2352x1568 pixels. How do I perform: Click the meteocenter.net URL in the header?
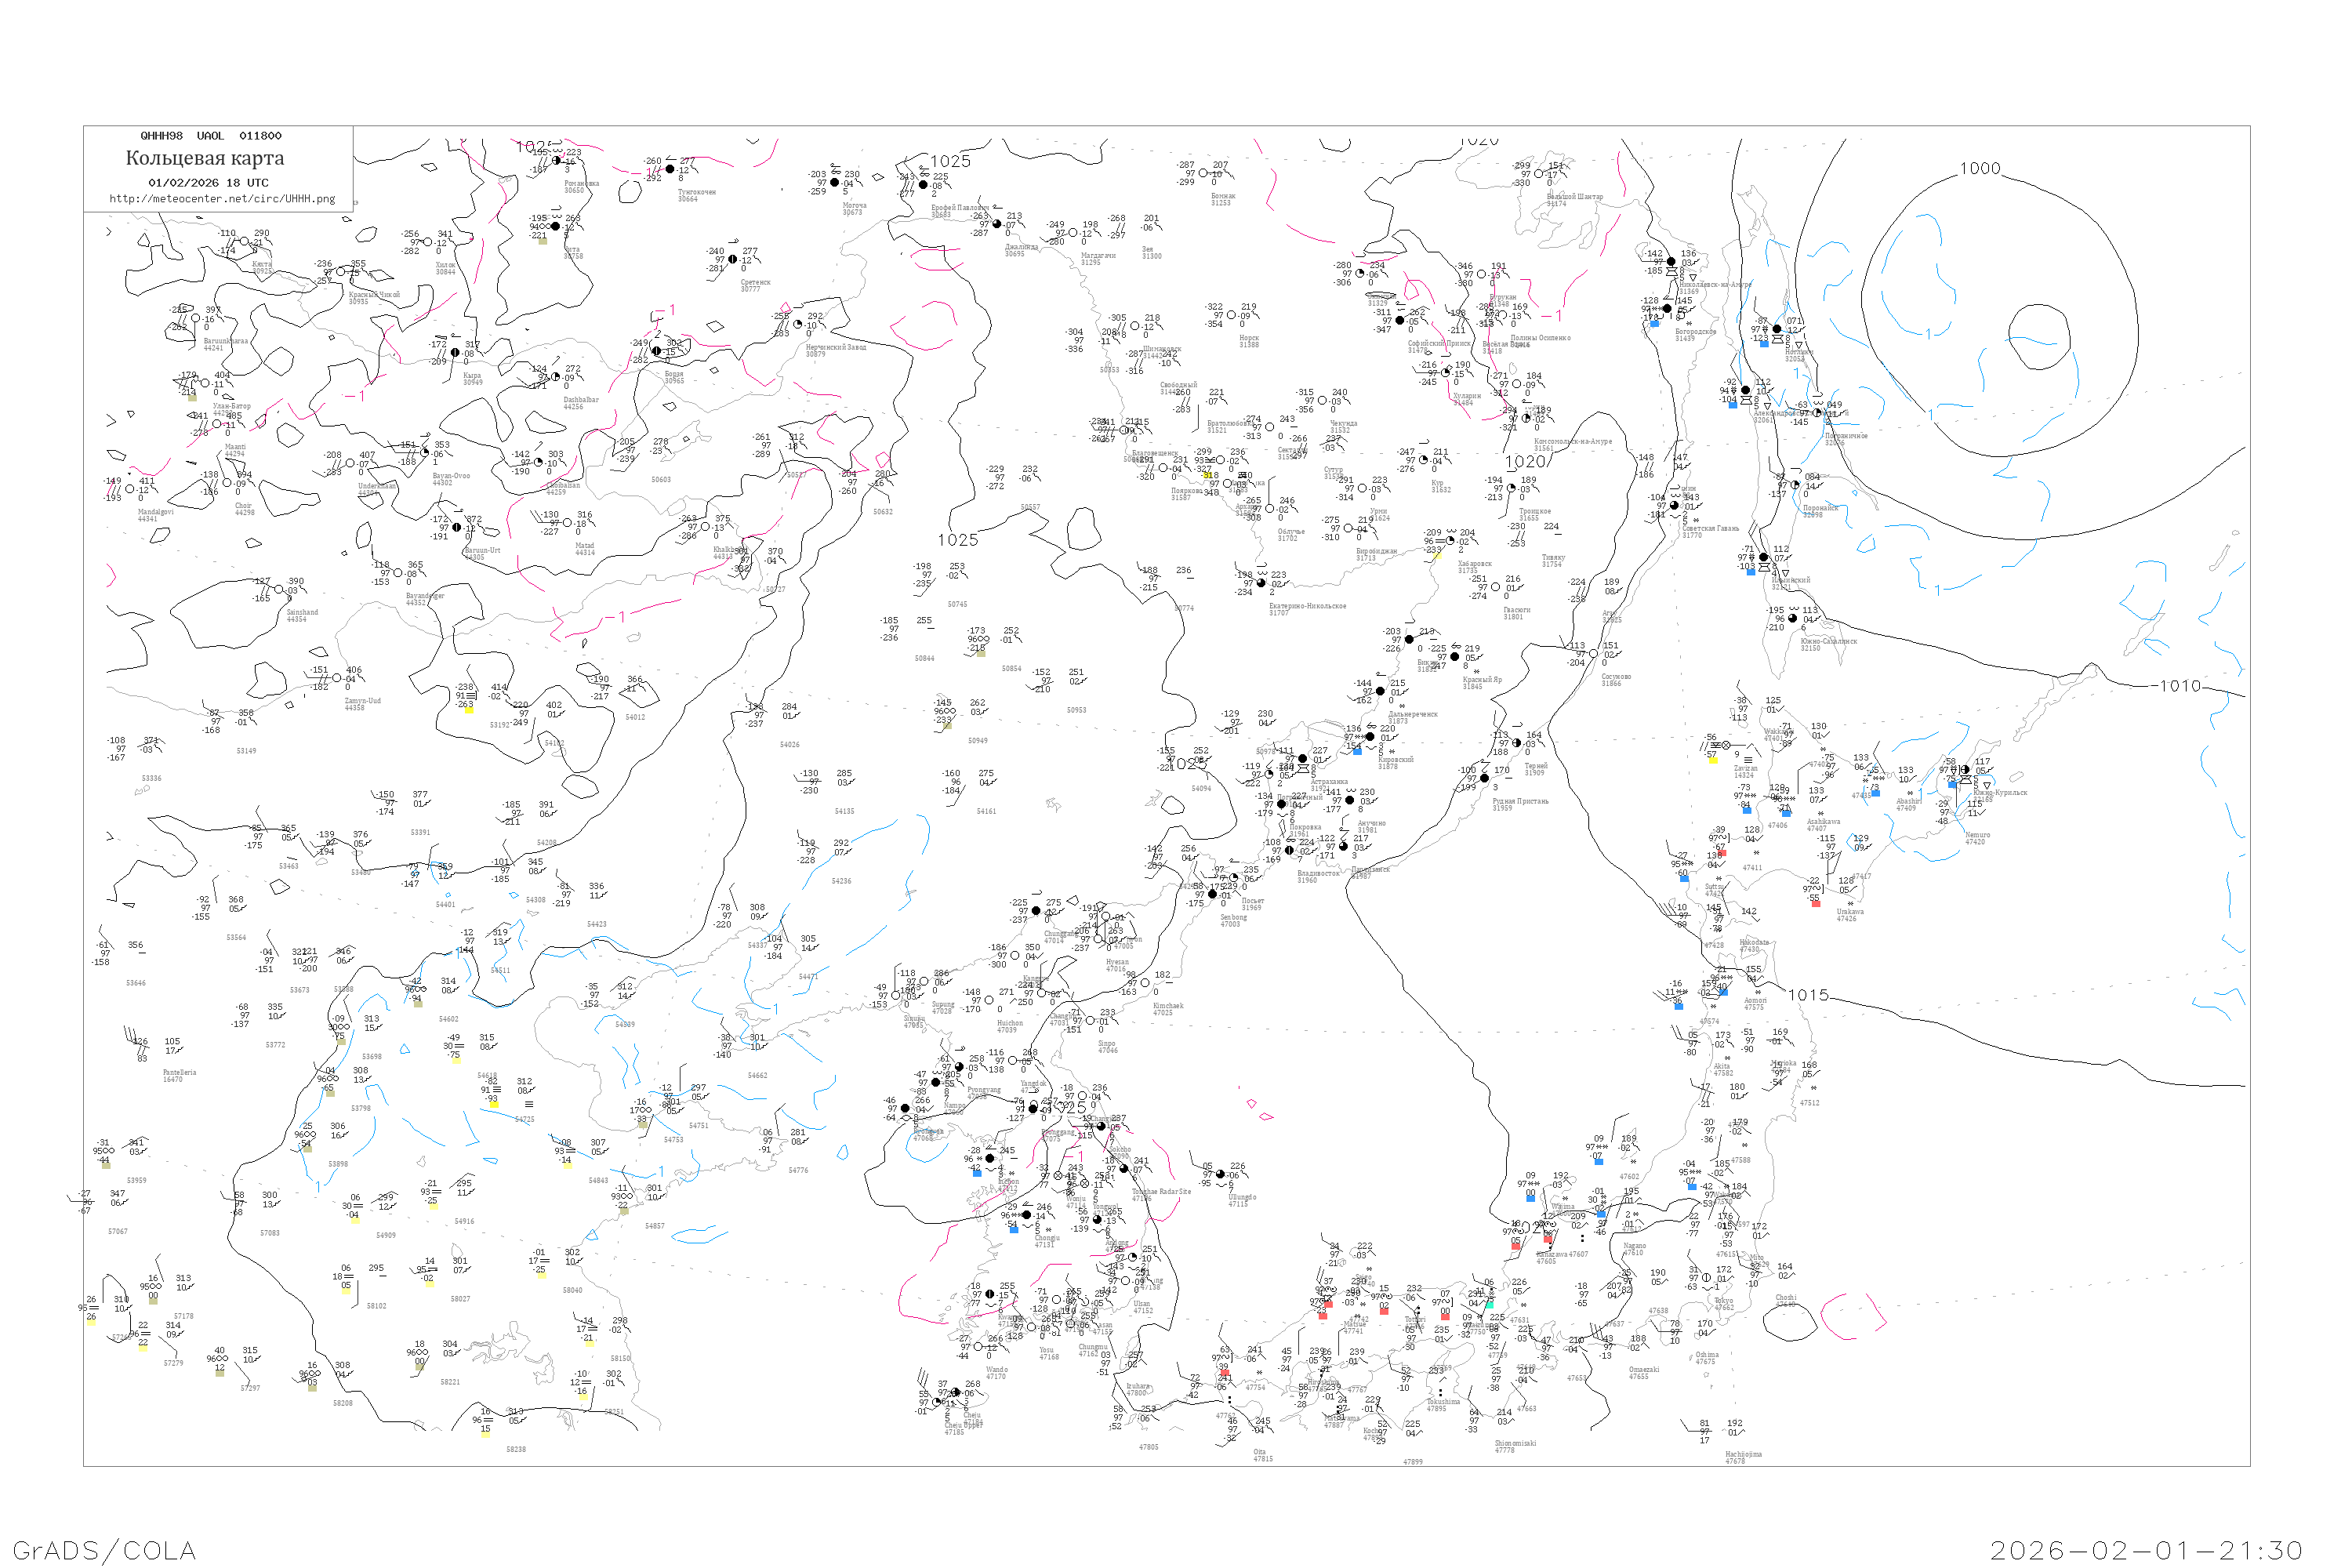222,199
